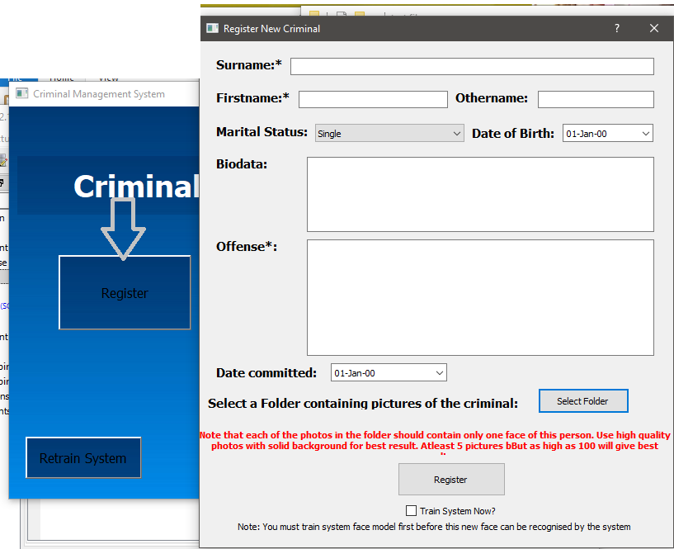
Task: Click Register button in Criminal Management System
Action: tap(125, 292)
